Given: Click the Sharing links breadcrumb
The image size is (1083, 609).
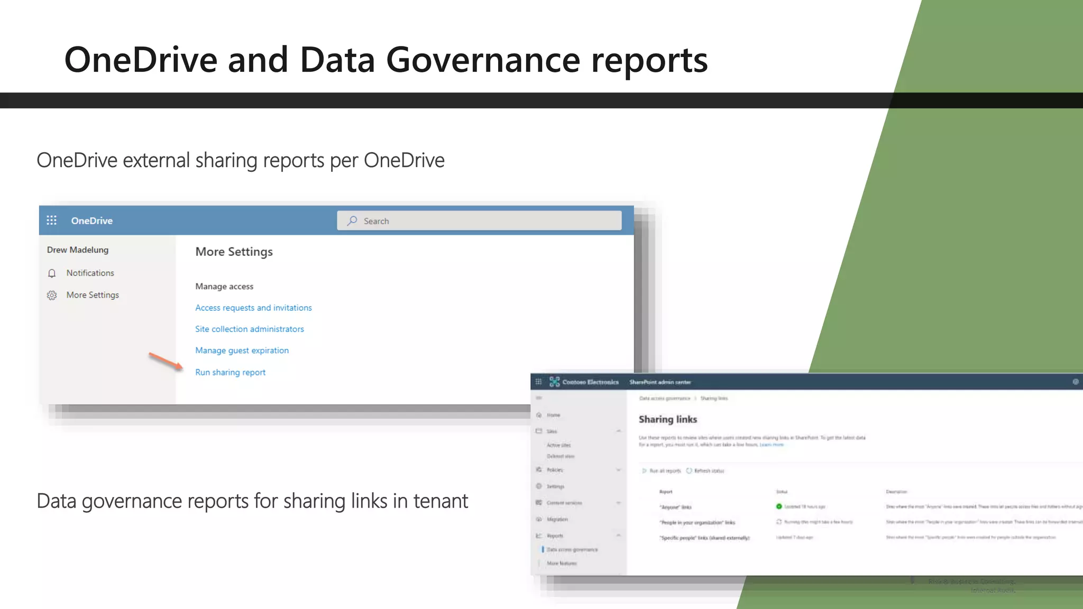Looking at the screenshot, I should 714,399.
